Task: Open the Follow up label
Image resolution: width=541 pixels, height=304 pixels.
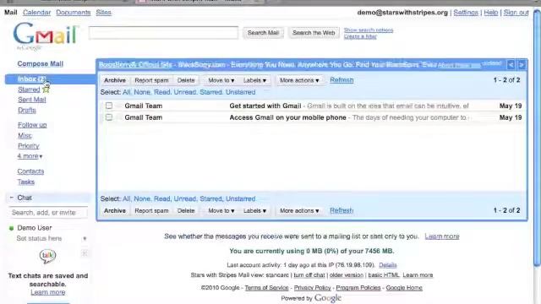Action: (x=32, y=125)
